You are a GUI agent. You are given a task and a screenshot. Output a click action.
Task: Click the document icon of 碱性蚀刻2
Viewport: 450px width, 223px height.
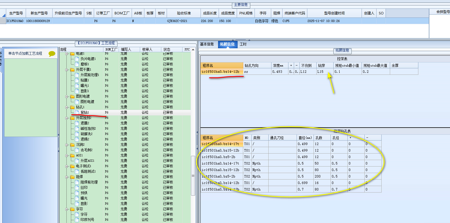(x=77, y=128)
